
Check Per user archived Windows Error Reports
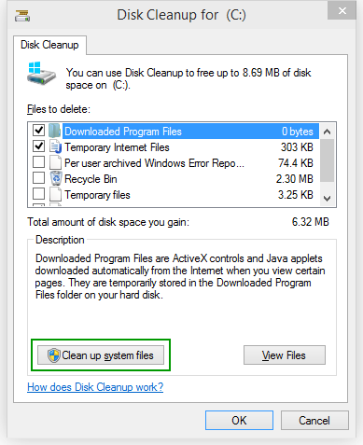(38, 162)
